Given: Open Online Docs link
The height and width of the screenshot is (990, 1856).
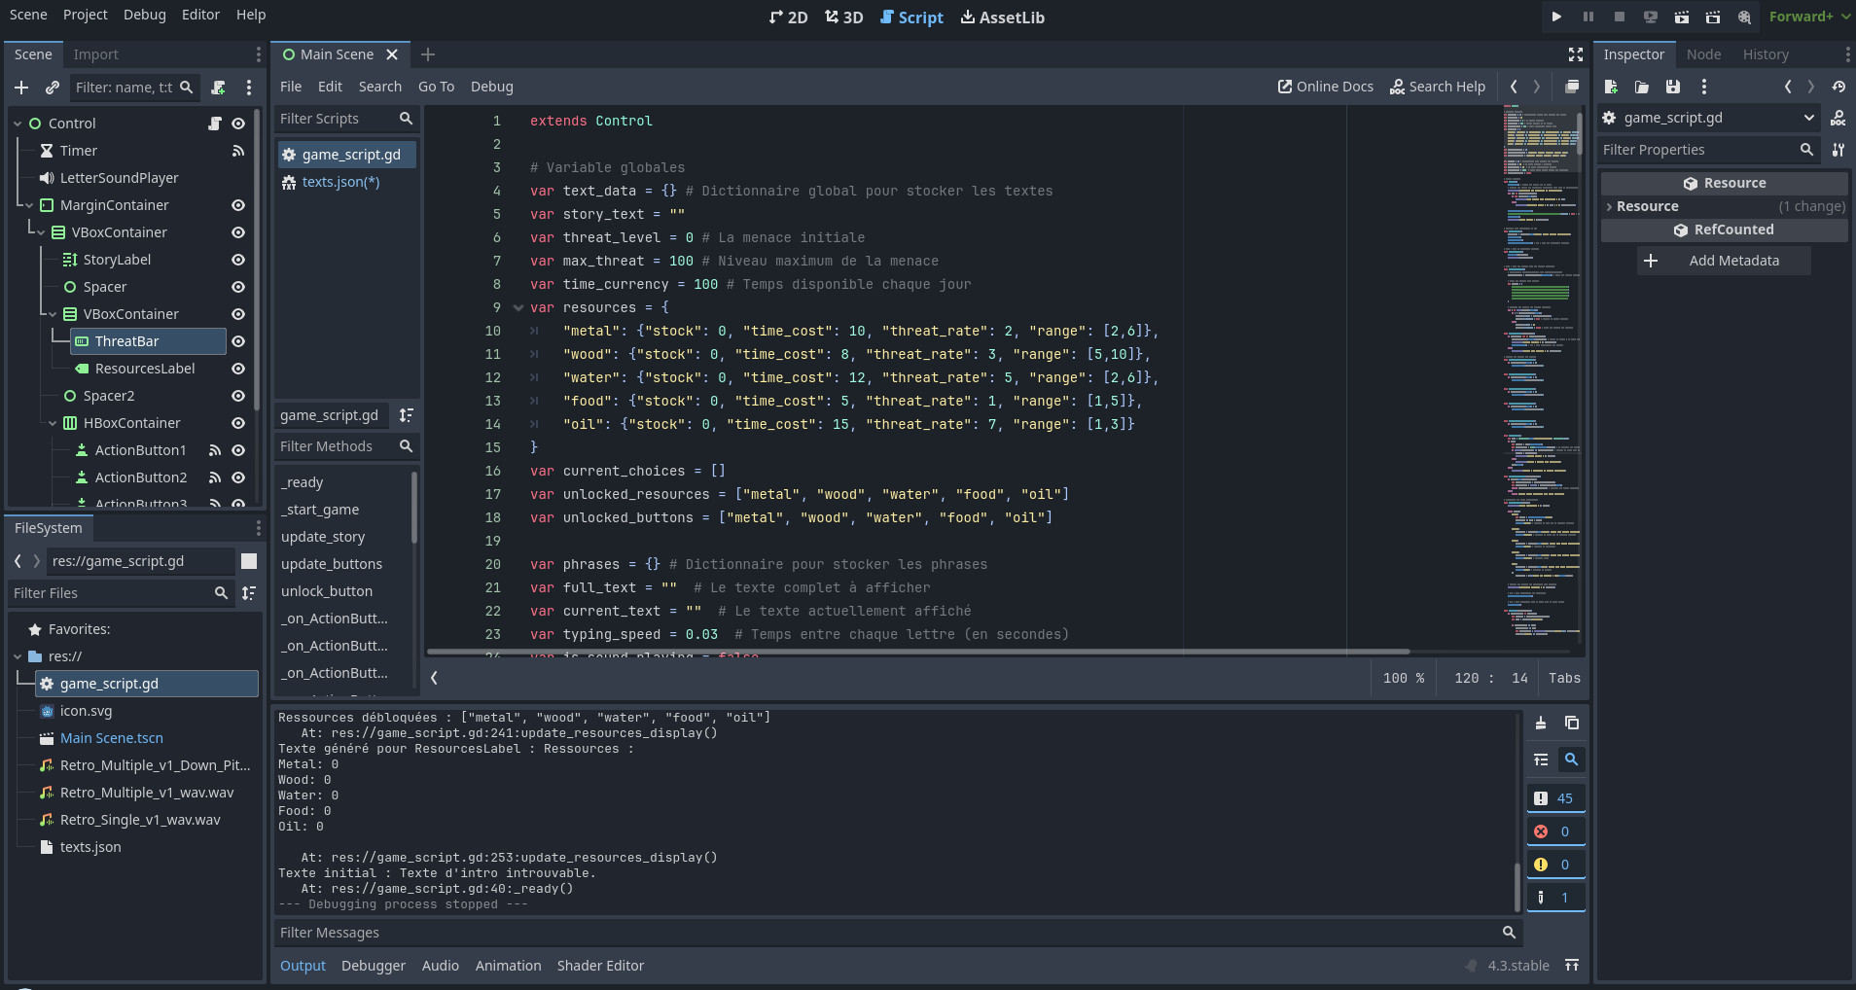Looking at the screenshot, I should pos(1325,87).
